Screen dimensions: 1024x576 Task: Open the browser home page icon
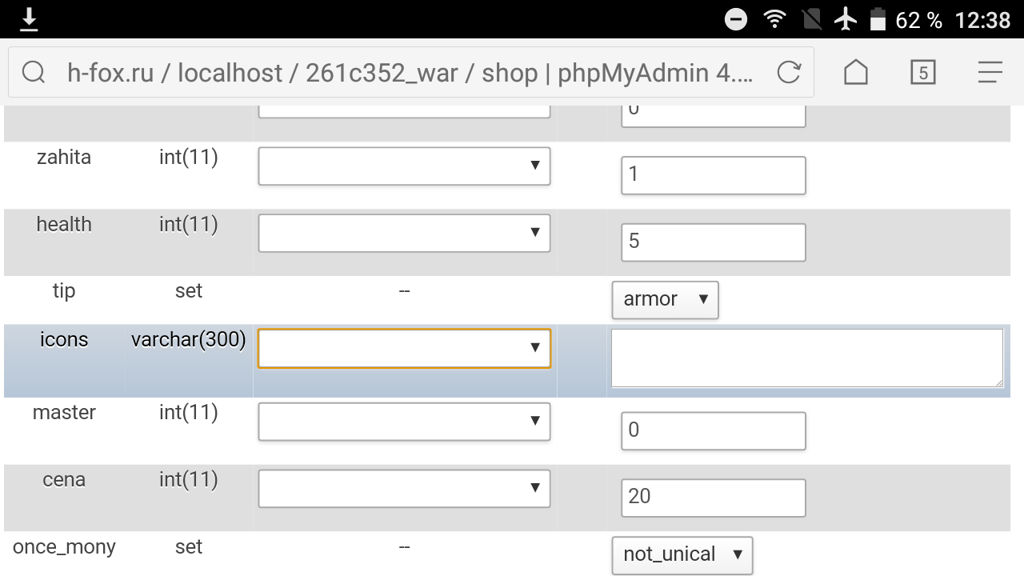tap(856, 73)
